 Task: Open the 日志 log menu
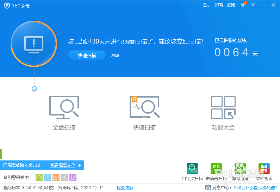(207, 5)
